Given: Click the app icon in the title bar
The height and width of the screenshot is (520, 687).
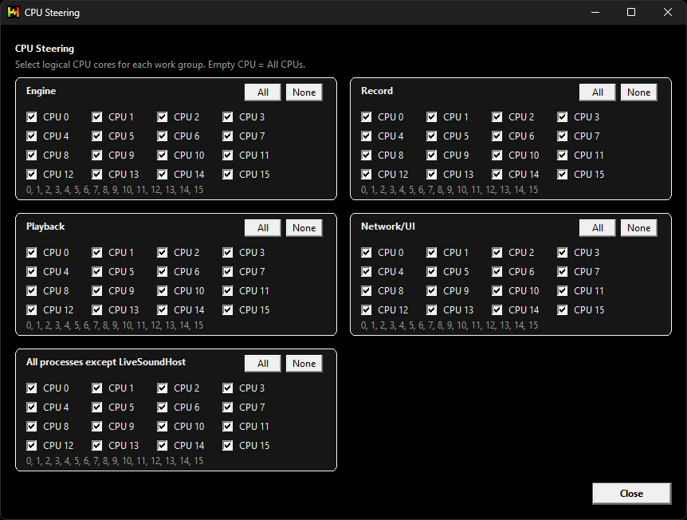Looking at the screenshot, I should coord(13,12).
